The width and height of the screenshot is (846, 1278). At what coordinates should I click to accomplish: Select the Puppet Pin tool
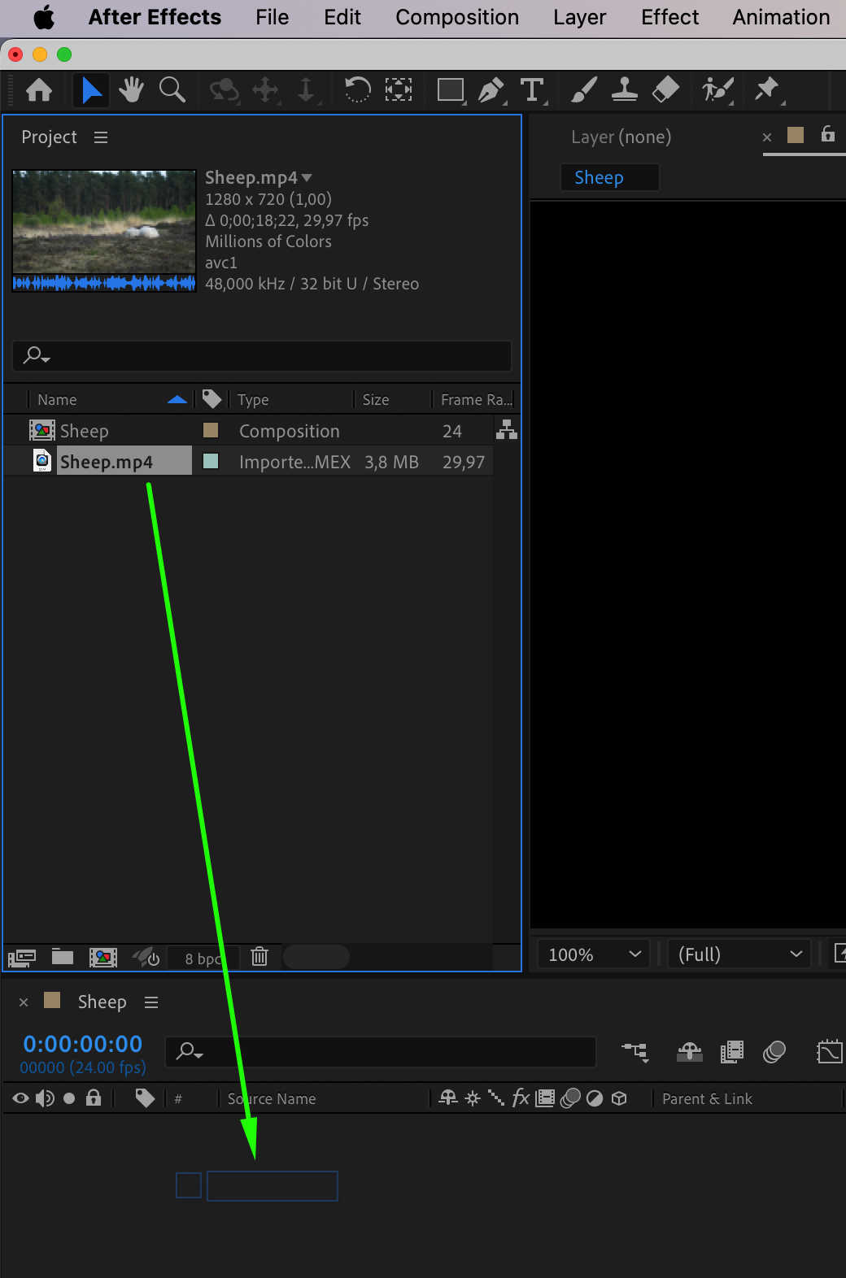pos(767,89)
